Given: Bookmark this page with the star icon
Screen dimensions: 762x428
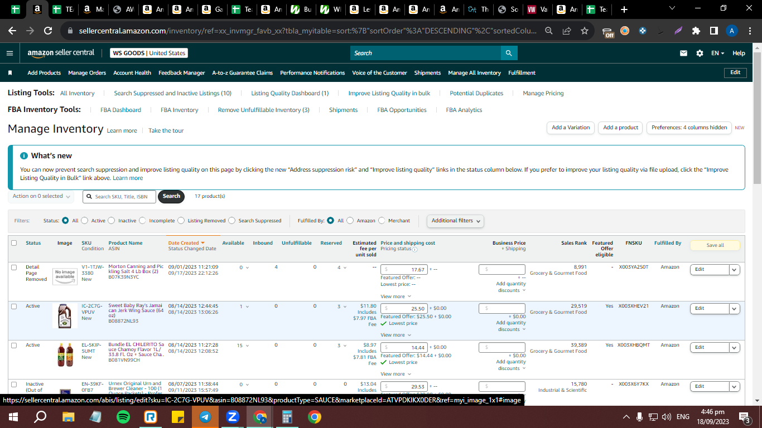Looking at the screenshot, I should tap(585, 31).
